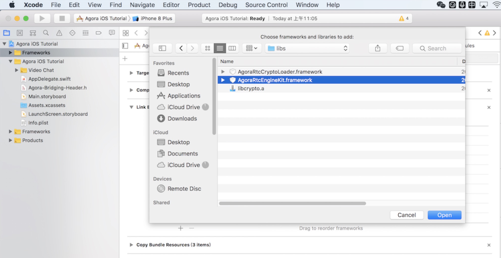Open the Report navigator speech-bubble icon
This screenshot has height=258, width=501.
tap(112, 33)
